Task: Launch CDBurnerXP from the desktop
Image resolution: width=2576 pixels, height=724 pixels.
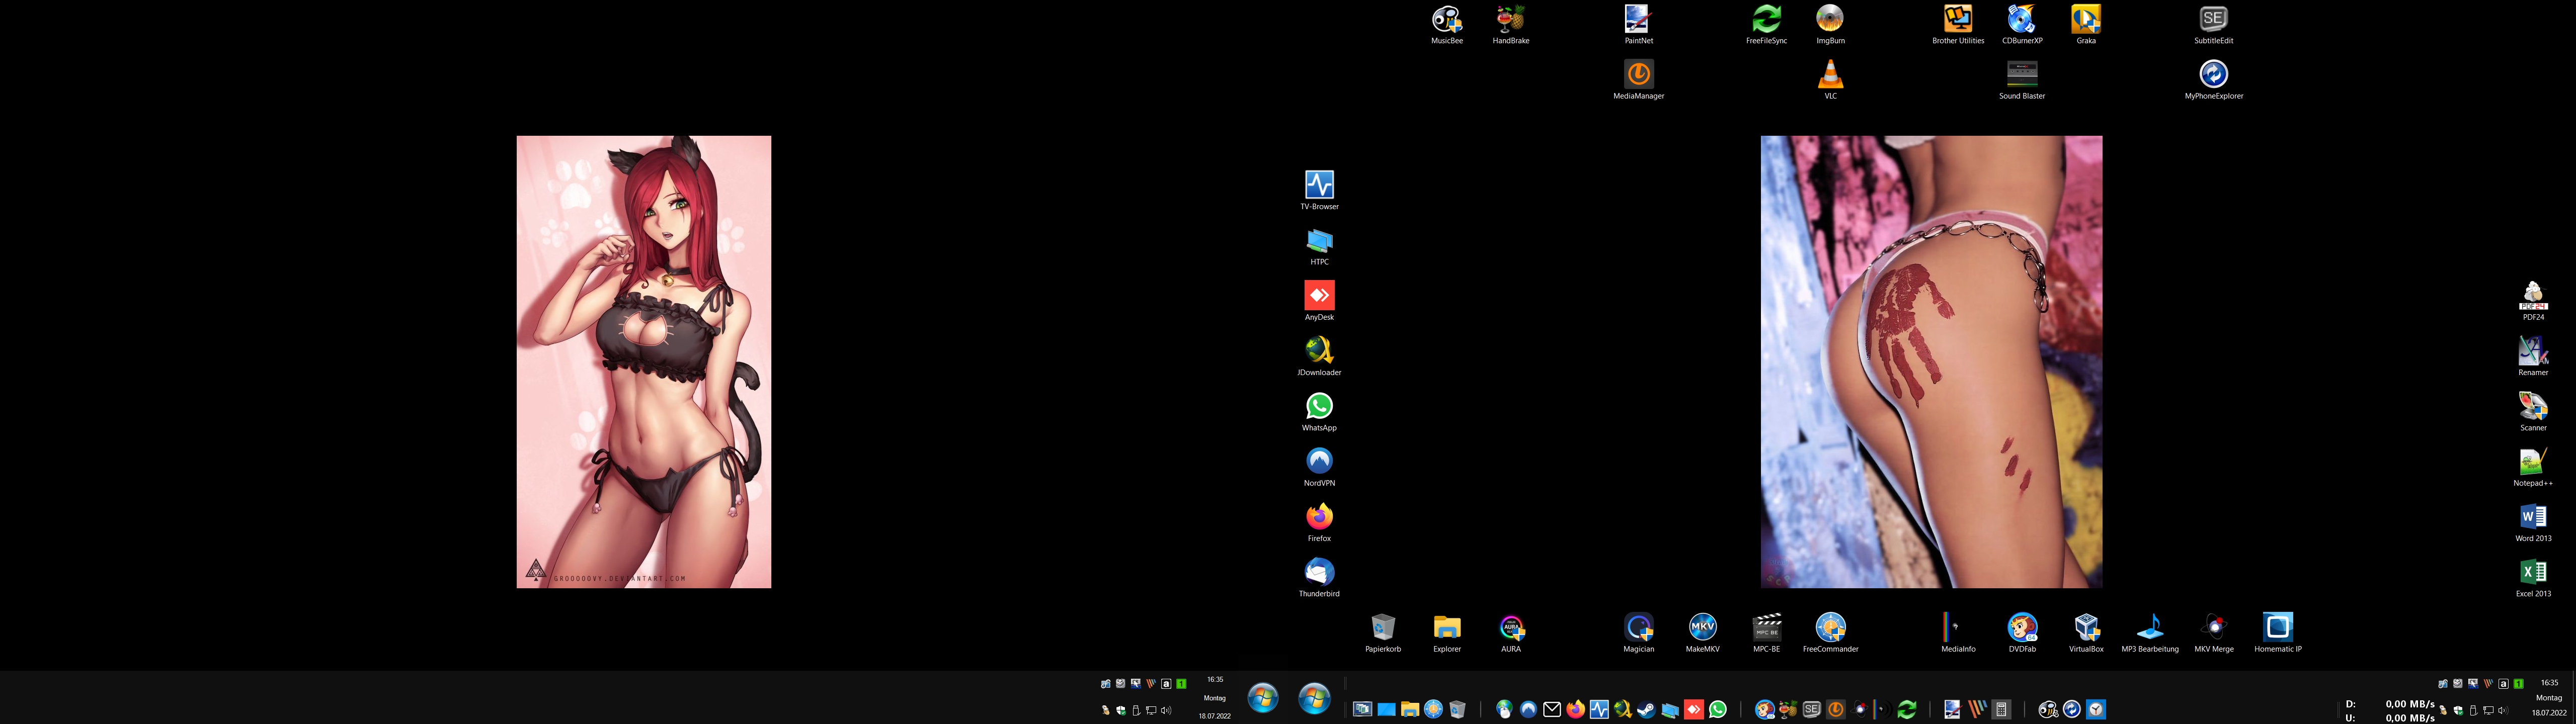Action: 2022,25
